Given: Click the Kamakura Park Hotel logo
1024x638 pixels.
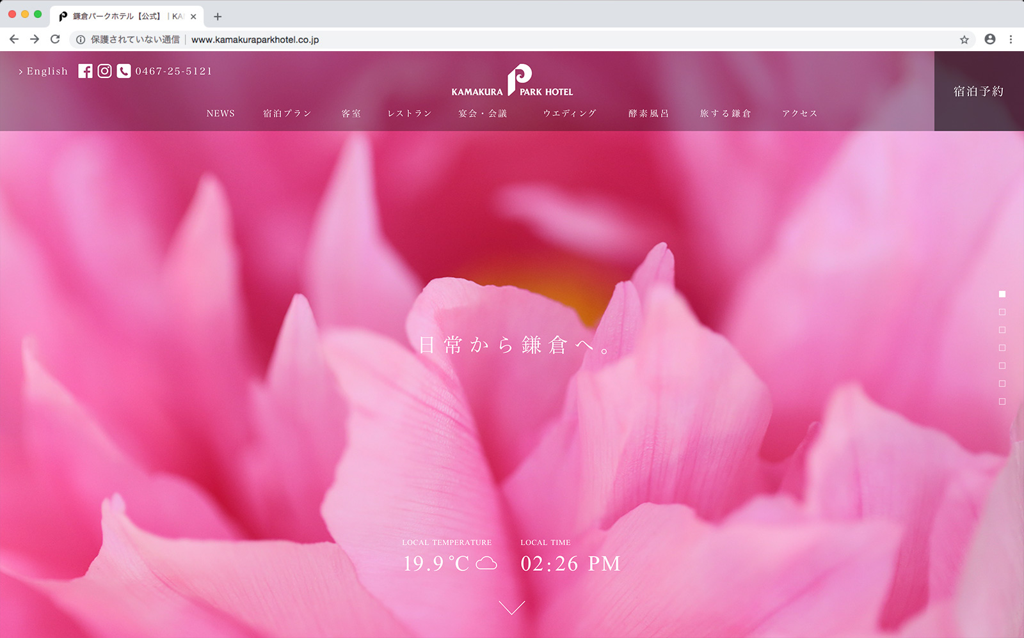Looking at the screenshot, I should point(512,81).
